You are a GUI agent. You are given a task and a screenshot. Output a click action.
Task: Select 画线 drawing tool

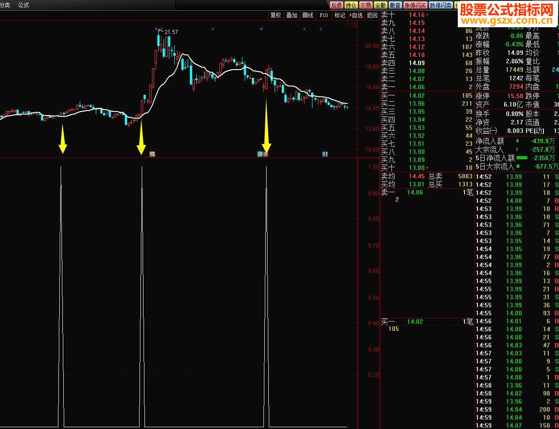(308, 15)
